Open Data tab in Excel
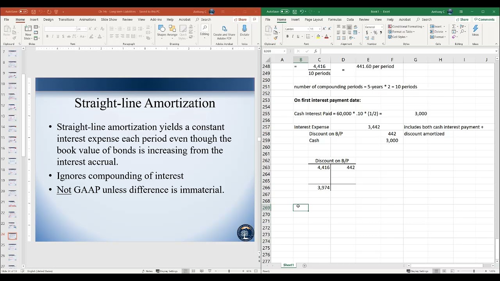This screenshot has height=281, width=500. coord(350,20)
